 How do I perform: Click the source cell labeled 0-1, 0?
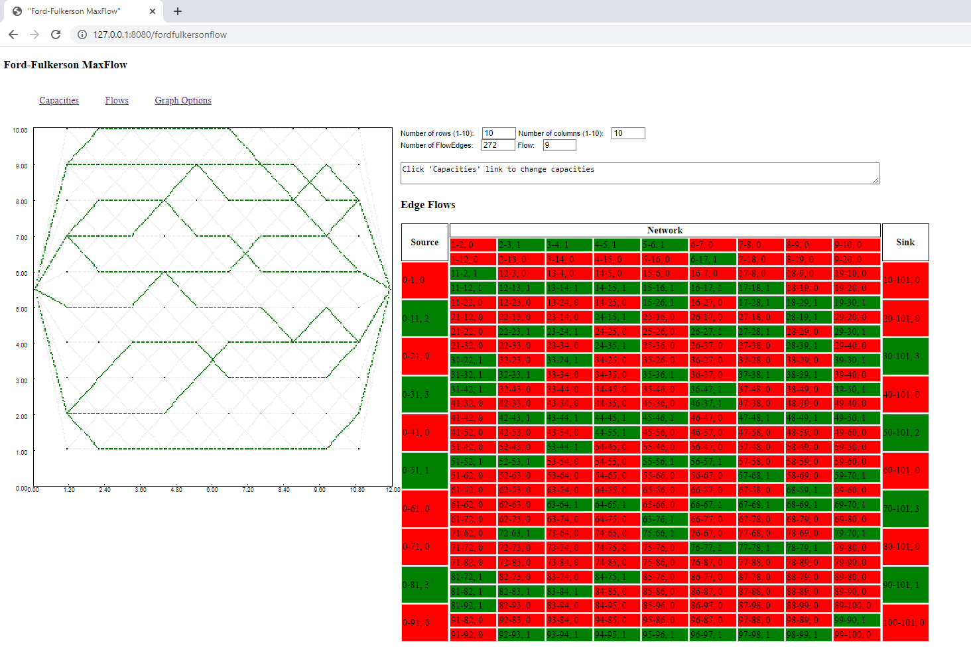(424, 280)
